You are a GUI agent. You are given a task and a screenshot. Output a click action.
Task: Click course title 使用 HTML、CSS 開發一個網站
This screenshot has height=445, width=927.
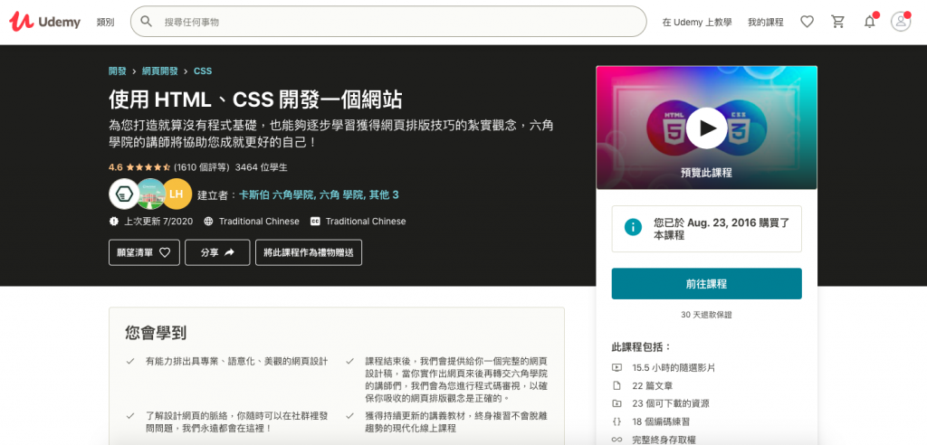(255, 99)
